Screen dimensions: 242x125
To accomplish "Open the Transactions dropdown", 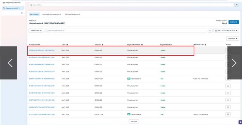I will 36,30.
